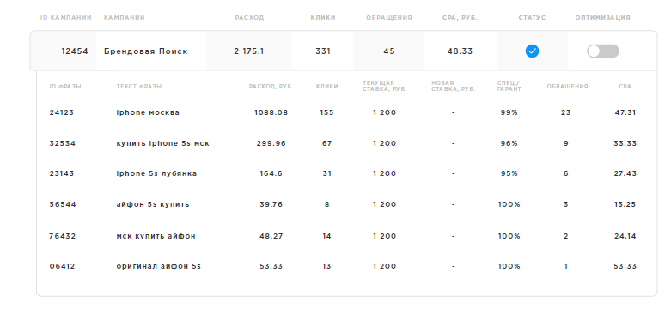Screen dimensions: 671x315
Task: Select campaign ID 12454
Action: [75, 51]
